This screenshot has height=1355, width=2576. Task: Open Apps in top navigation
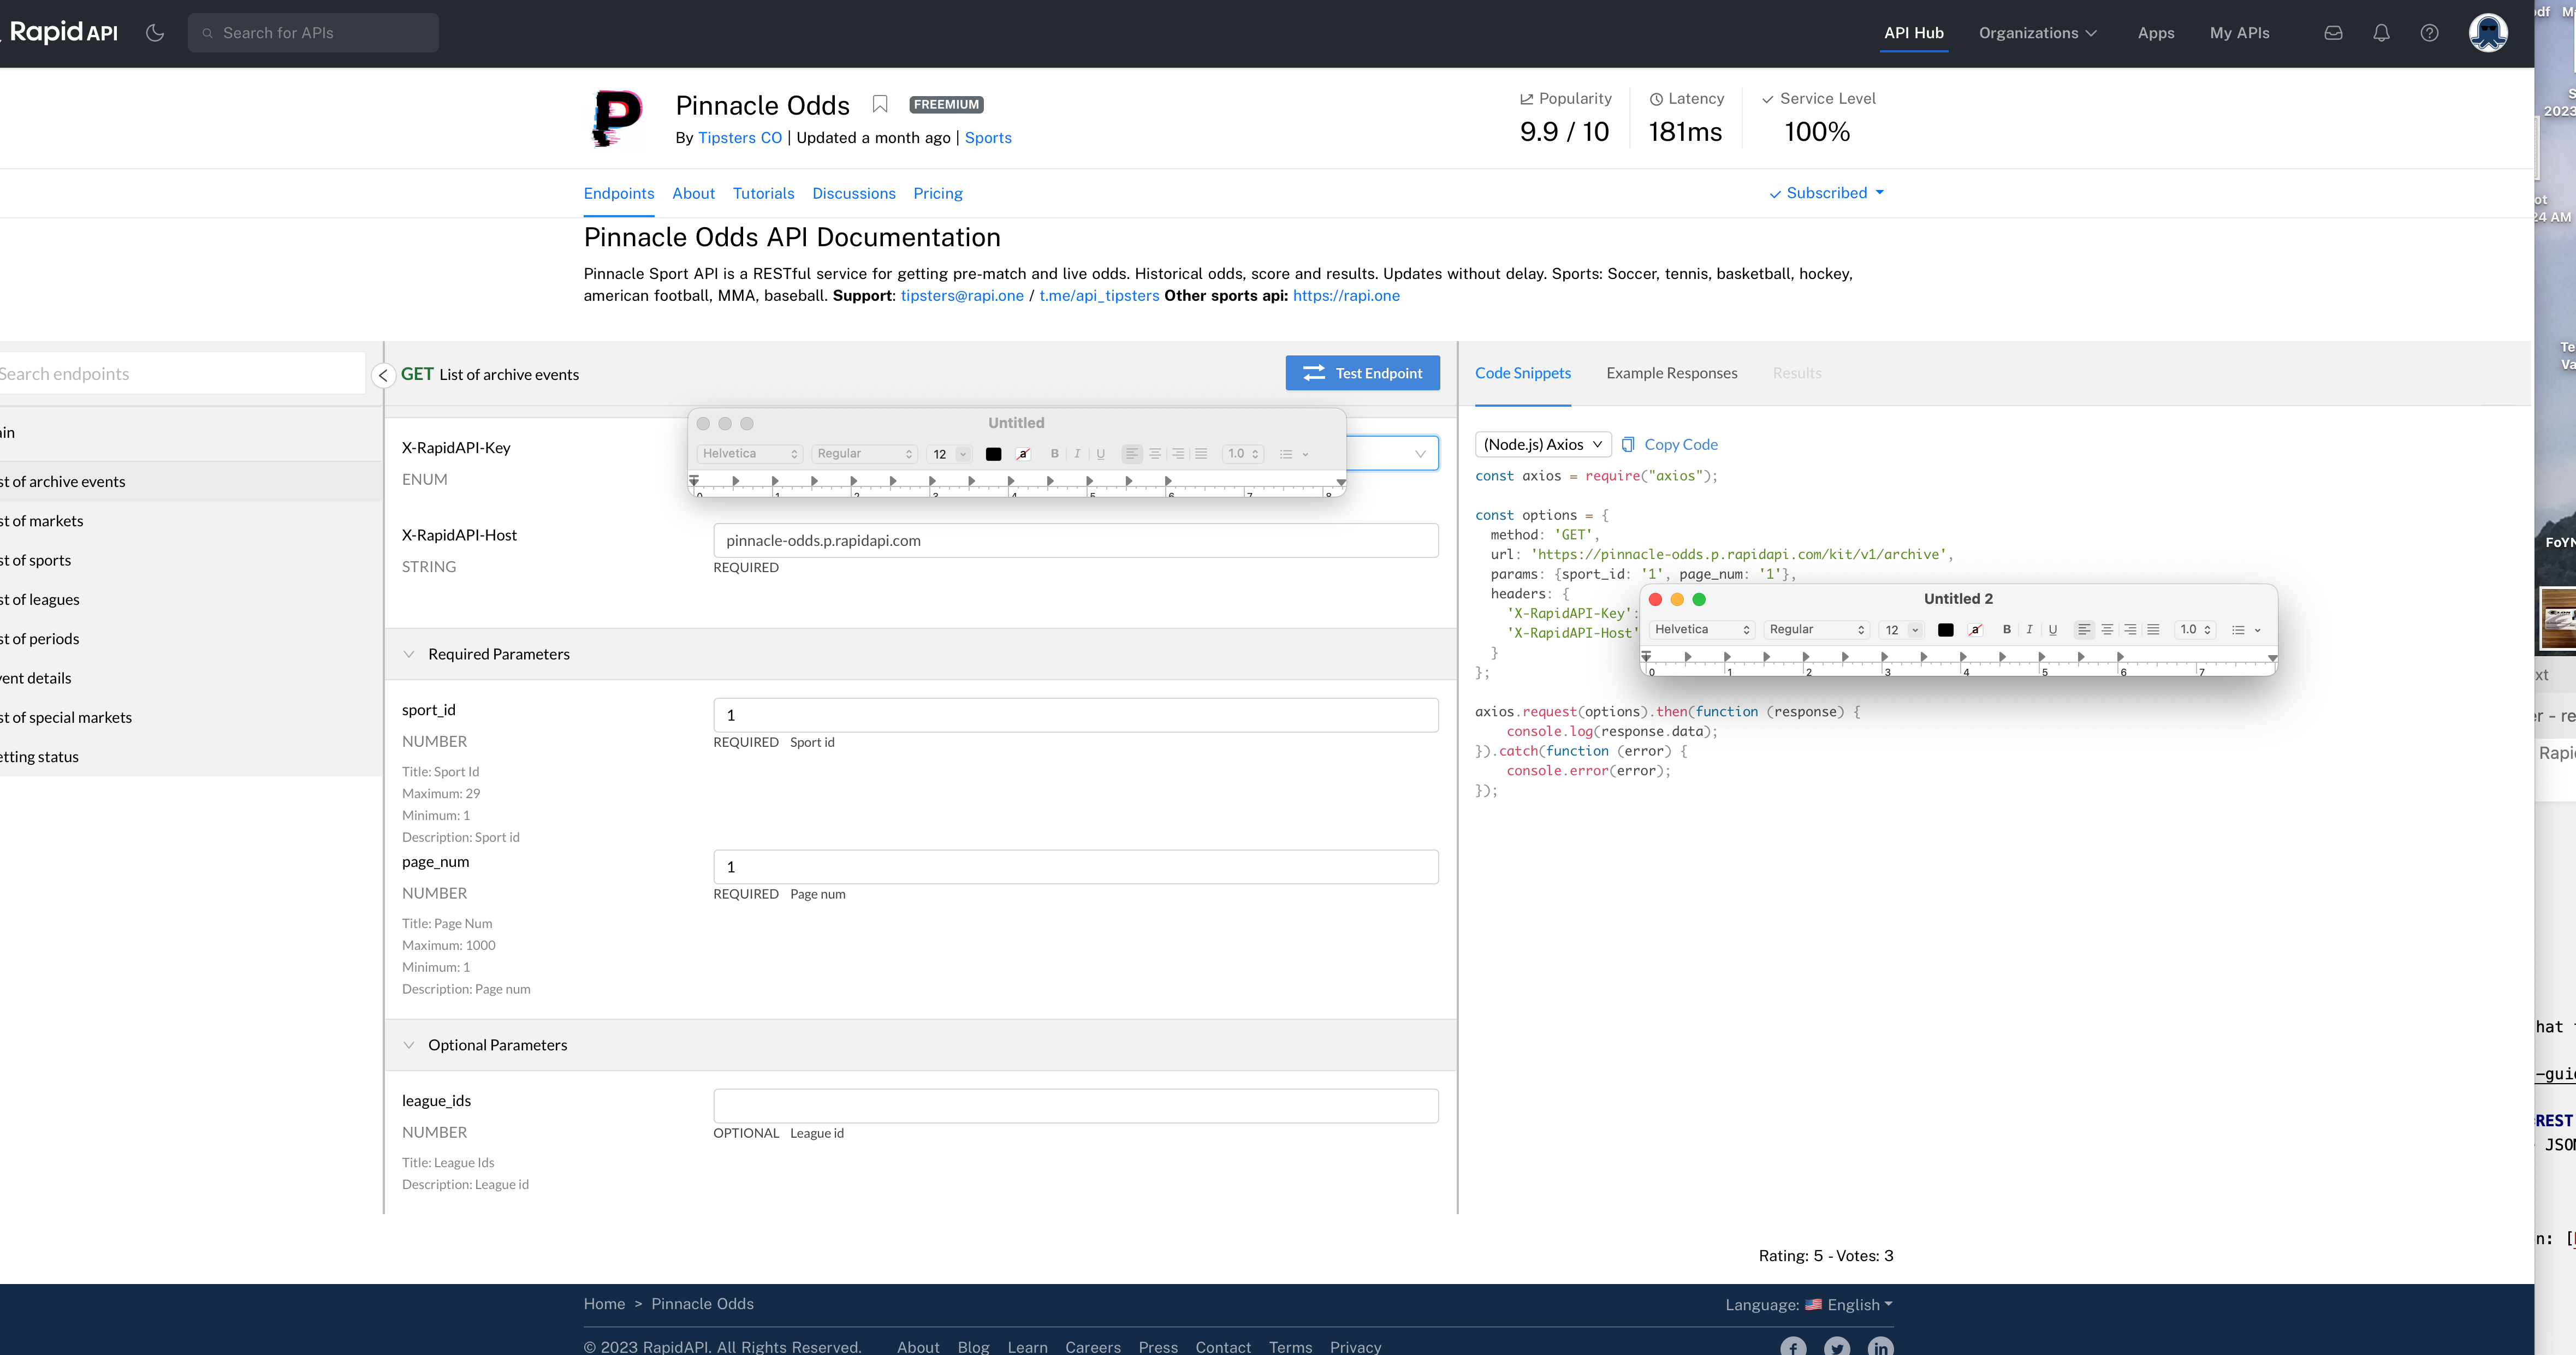tap(2156, 33)
